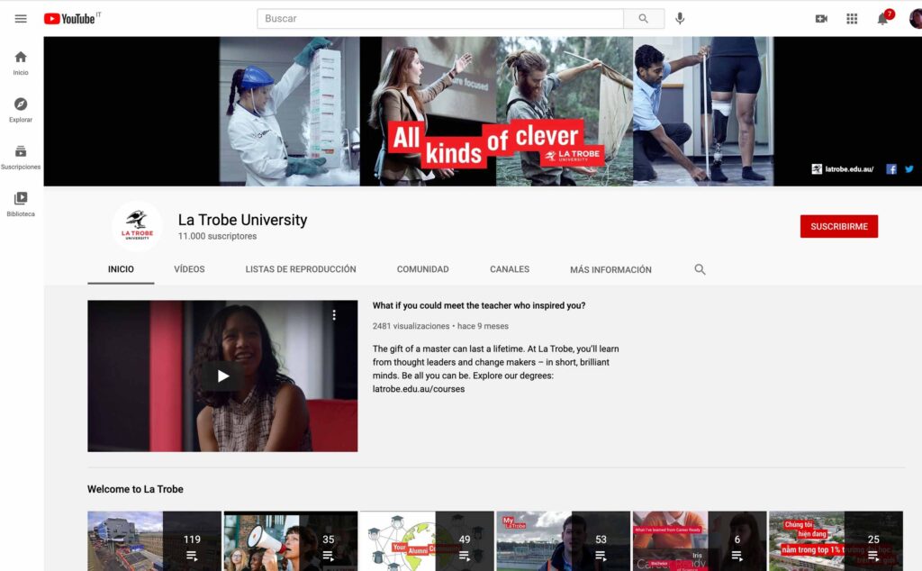The height and width of the screenshot is (571, 922).
Task: Open the COMUNIDAD tab
Action: click(x=423, y=269)
